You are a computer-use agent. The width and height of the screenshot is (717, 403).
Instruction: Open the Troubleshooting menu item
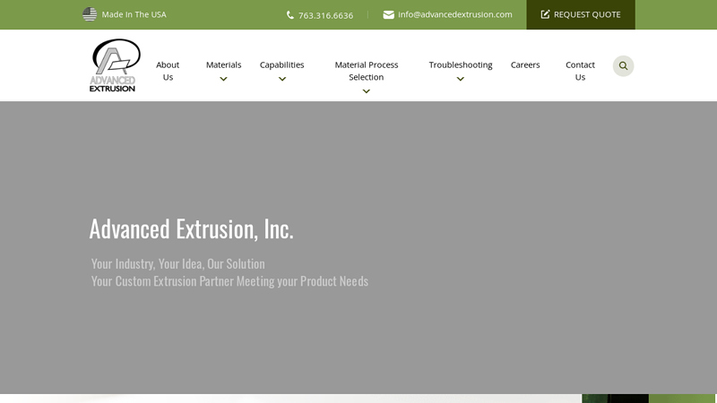(x=461, y=64)
